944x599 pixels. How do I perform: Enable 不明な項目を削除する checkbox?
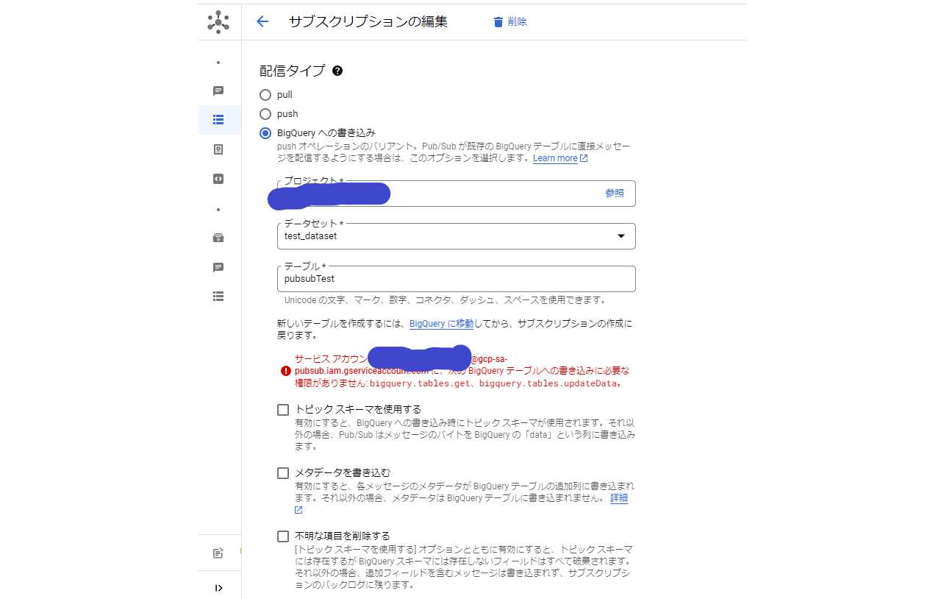click(x=283, y=536)
